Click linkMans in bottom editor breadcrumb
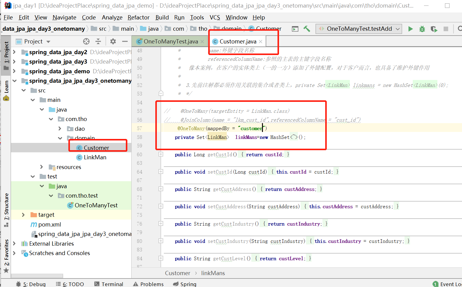 coord(213,273)
